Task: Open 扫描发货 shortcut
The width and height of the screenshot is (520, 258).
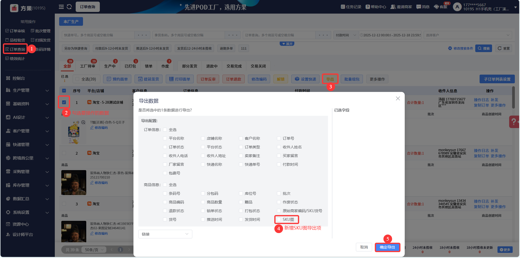Action: click(41, 40)
